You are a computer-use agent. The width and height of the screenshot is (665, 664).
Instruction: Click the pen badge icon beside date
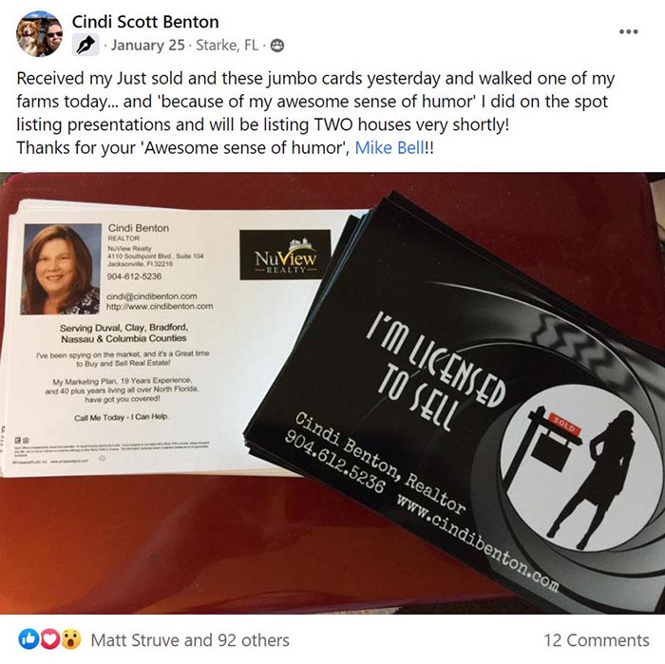(85, 45)
